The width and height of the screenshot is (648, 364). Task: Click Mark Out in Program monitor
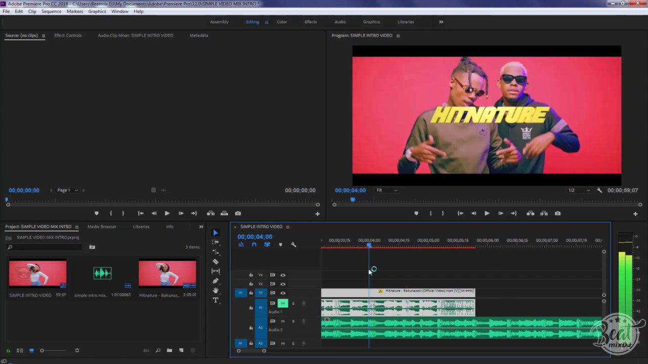pos(443,213)
